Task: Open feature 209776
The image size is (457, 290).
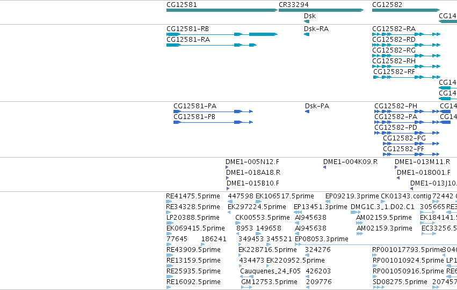Action: pos(308,288)
